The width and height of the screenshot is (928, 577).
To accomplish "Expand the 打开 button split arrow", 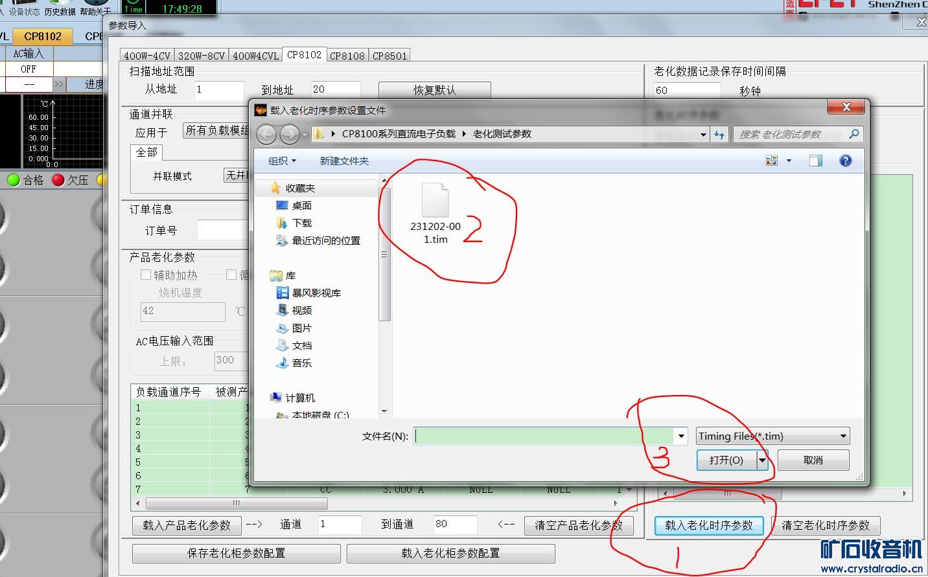I will 763,460.
